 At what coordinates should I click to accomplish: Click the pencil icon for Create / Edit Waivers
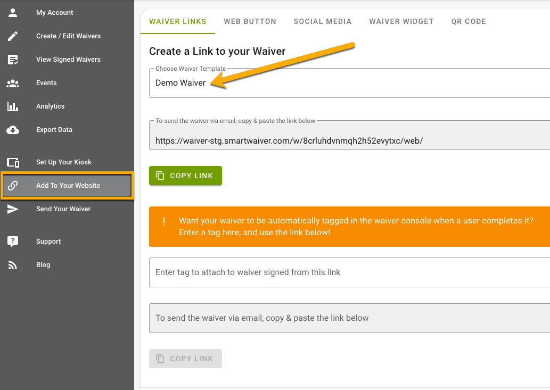13,36
